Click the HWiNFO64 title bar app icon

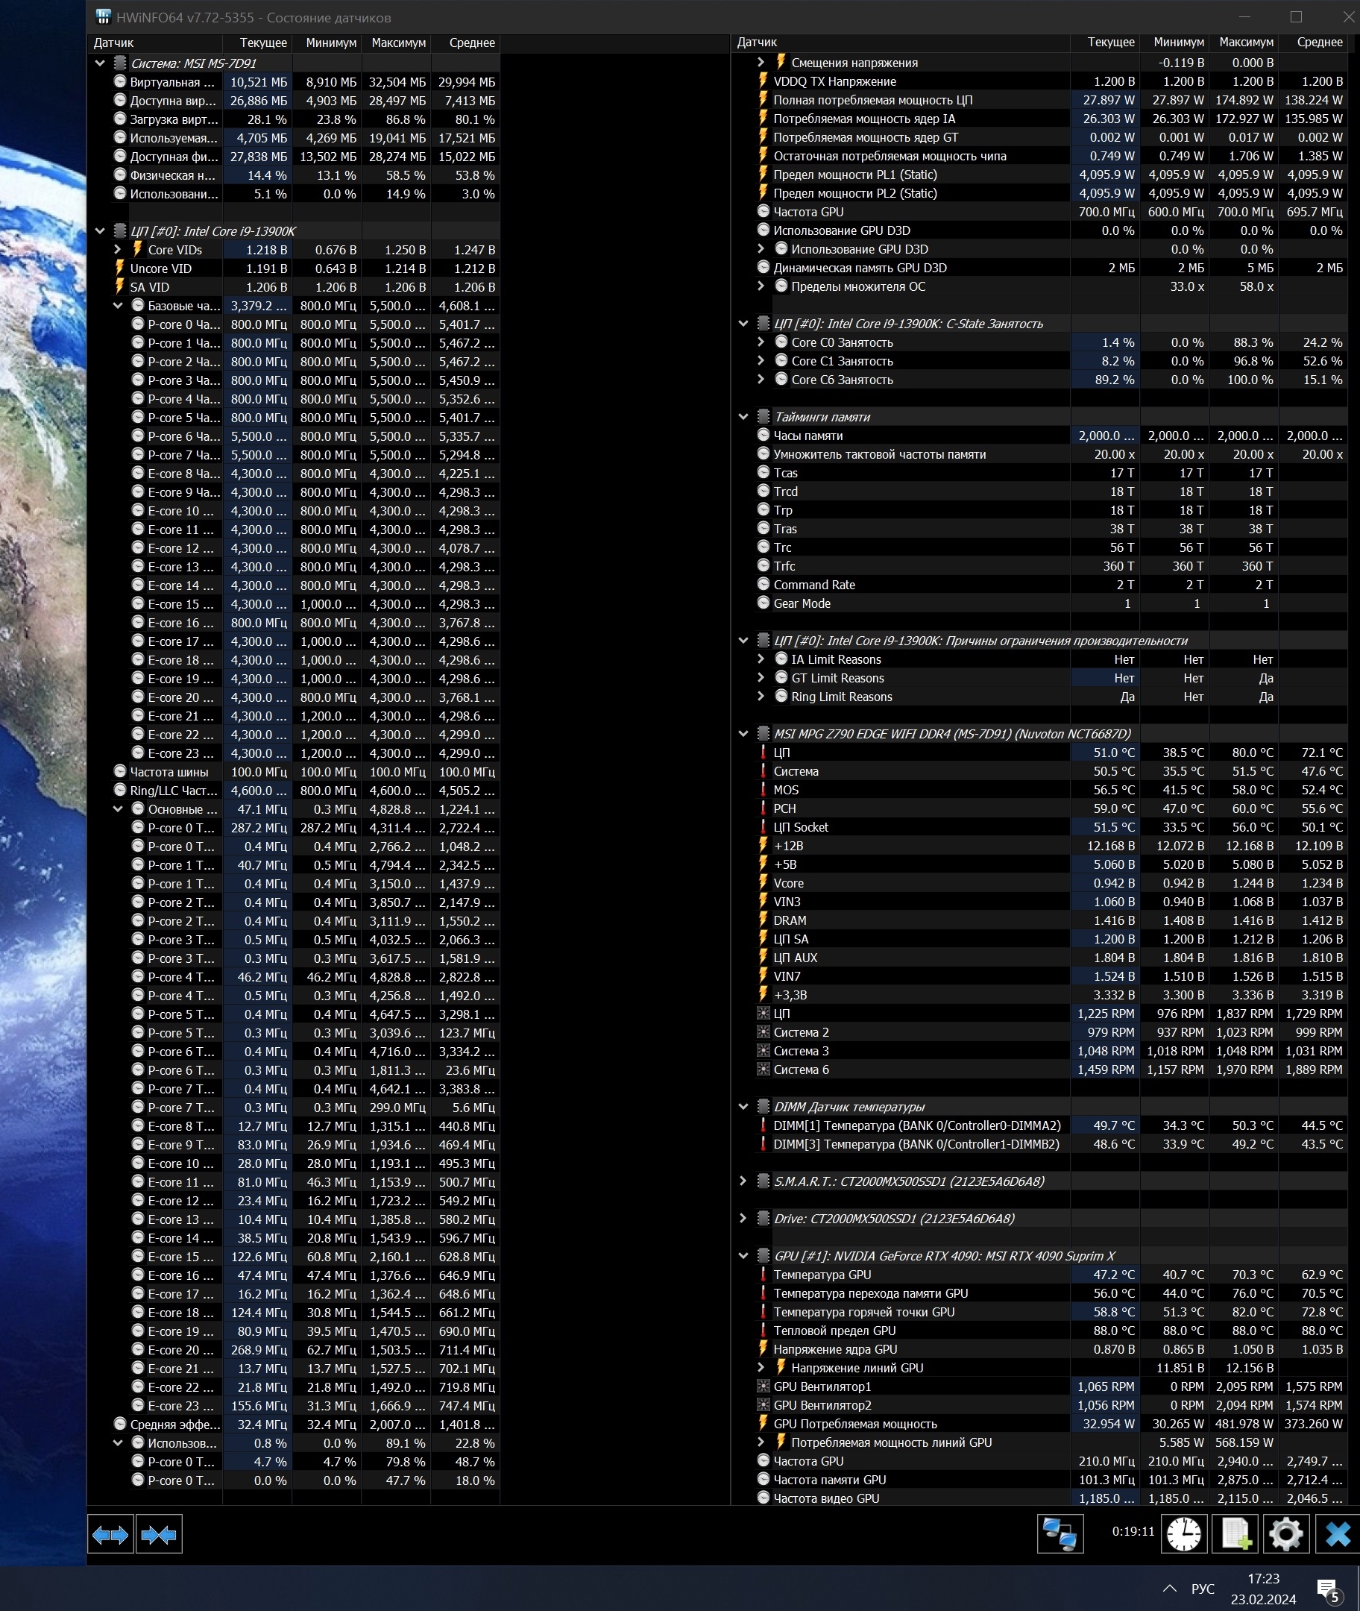click(x=103, y=17)
